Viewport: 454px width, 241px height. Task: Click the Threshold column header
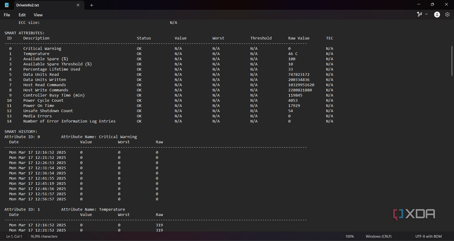pyautogui.click(x=261, y=38)
